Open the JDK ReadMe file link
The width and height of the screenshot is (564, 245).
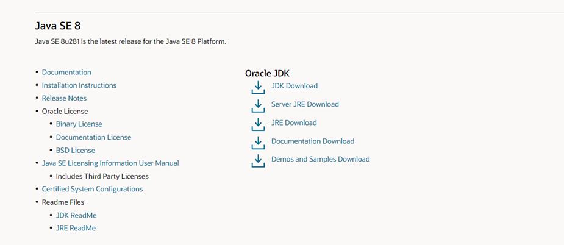click(x=76, y=215)
